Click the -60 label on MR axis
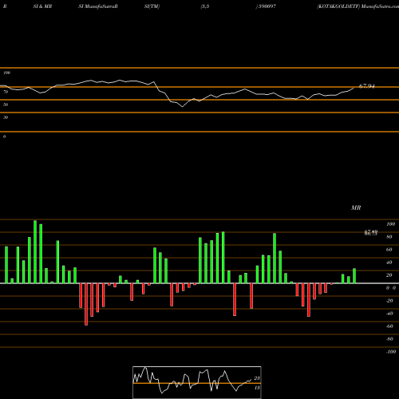399x399 pixels. (x=389, y=326)
